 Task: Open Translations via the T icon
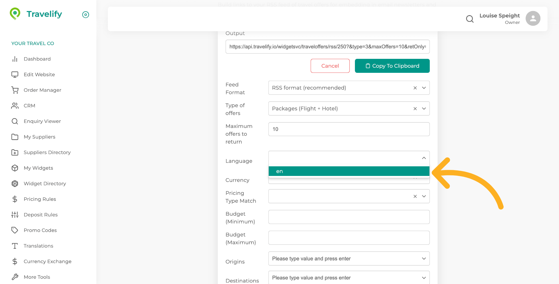(15, 246)
